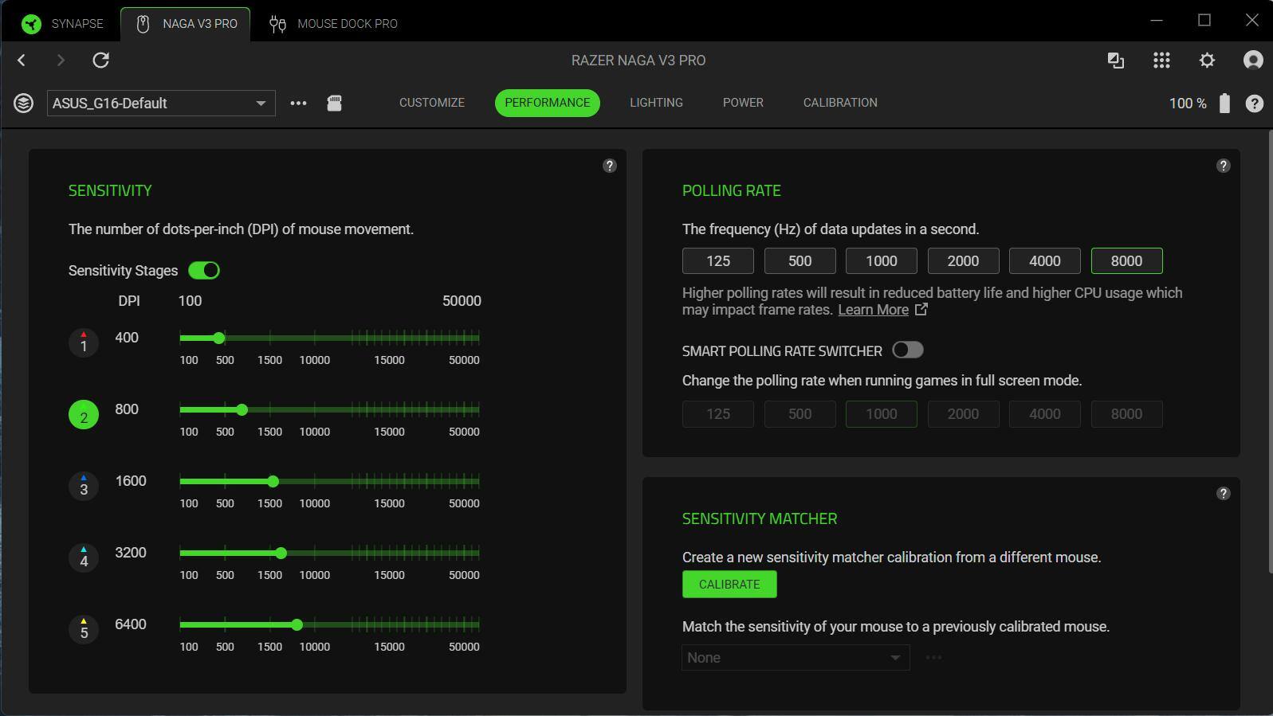Enable Smart Polling Rate Switcher
Screen dimensions: 1273x716
pyautogui.click(x=908, y=350)
